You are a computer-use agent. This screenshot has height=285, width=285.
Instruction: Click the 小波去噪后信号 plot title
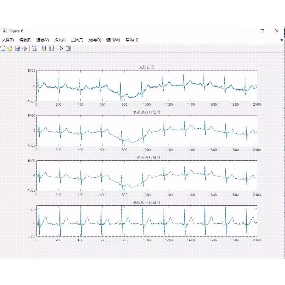pos(147,157)
